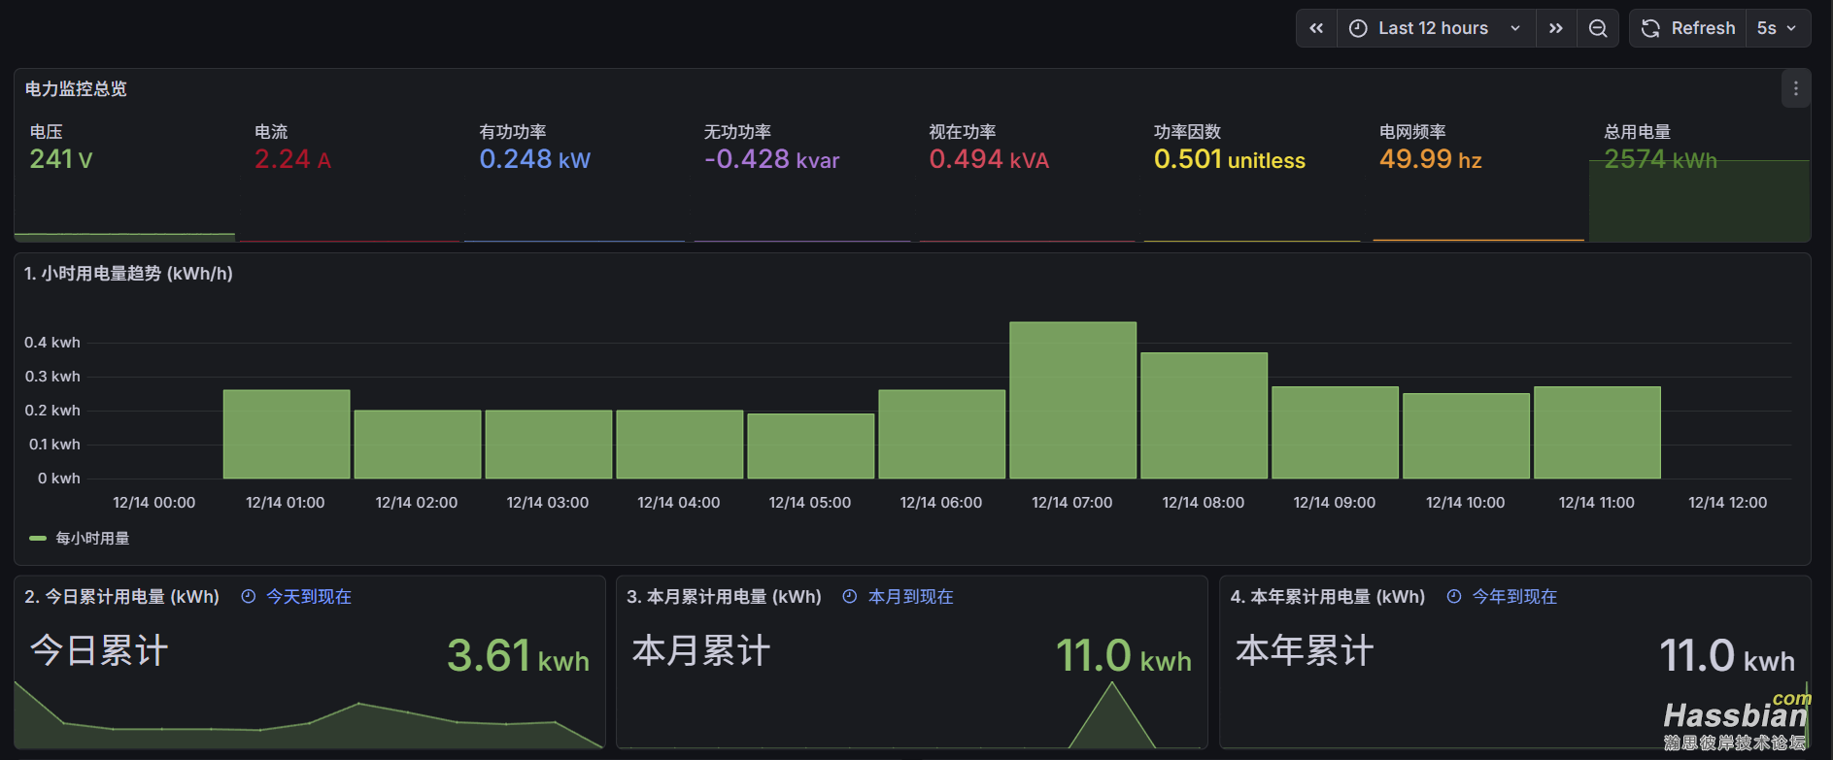Click the 电力监控总览 panel header

(x=76, y=89)
